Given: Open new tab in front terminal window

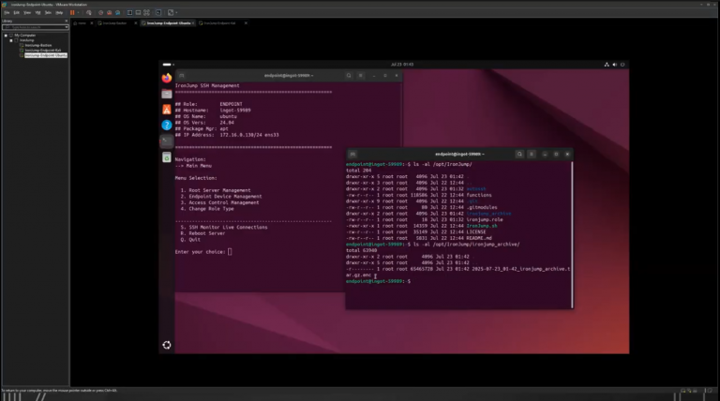Looking at the screenshot, I should (x=352, y=155).
